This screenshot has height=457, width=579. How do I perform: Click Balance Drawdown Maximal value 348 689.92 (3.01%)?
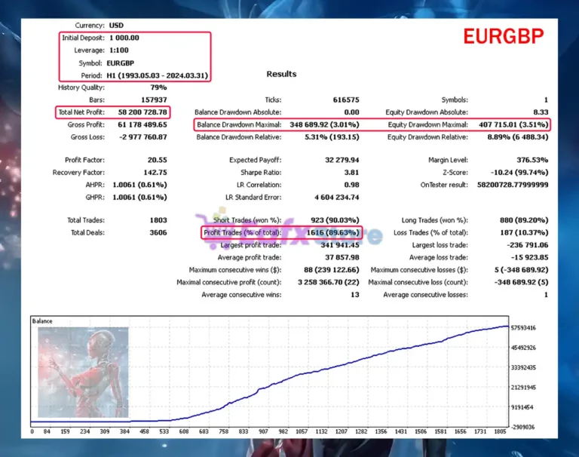(x=324, y=124)
